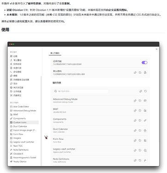Select Custom Icons in the sidebar
Image resolution: width=167 pixels, height=173 pixels.
(x=24, y=122)
